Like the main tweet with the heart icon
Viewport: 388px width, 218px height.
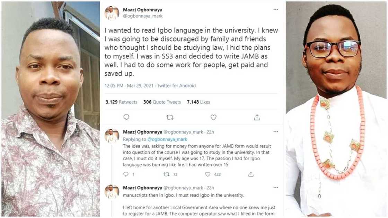(213, 117)
